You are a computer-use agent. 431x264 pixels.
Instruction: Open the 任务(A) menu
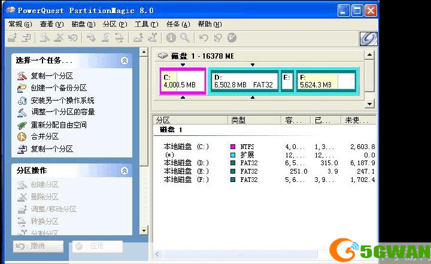point(178,24)
